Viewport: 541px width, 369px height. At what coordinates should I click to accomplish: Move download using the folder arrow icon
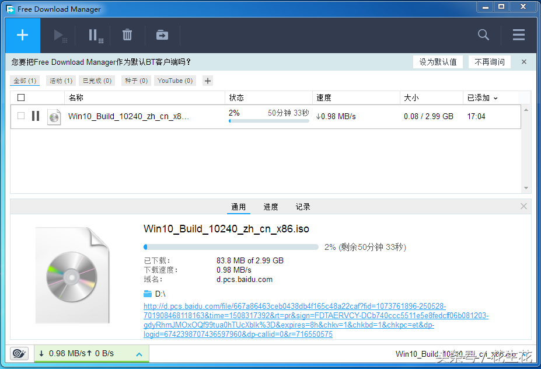[x=162, y=35]
